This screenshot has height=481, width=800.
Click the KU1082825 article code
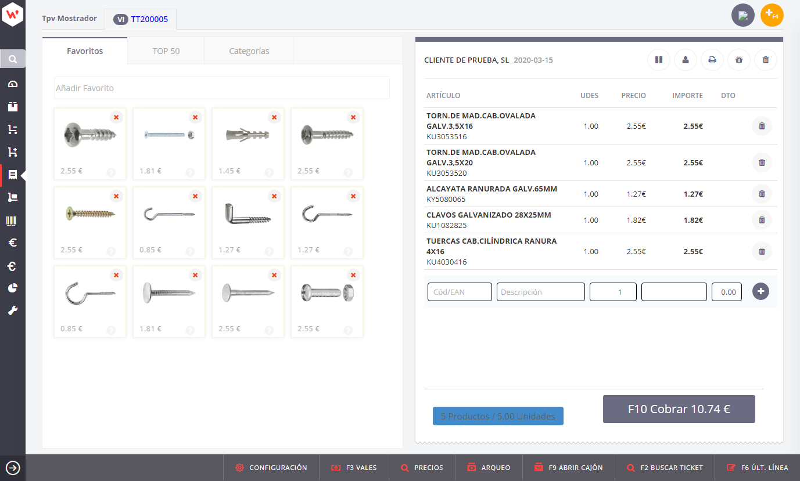pos(446,225)
